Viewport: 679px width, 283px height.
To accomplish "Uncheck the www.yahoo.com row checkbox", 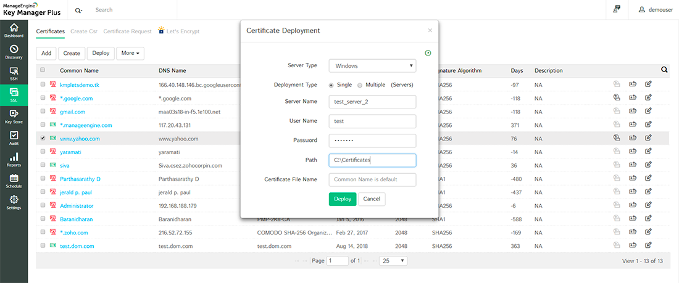I will (x=43, y=139).
